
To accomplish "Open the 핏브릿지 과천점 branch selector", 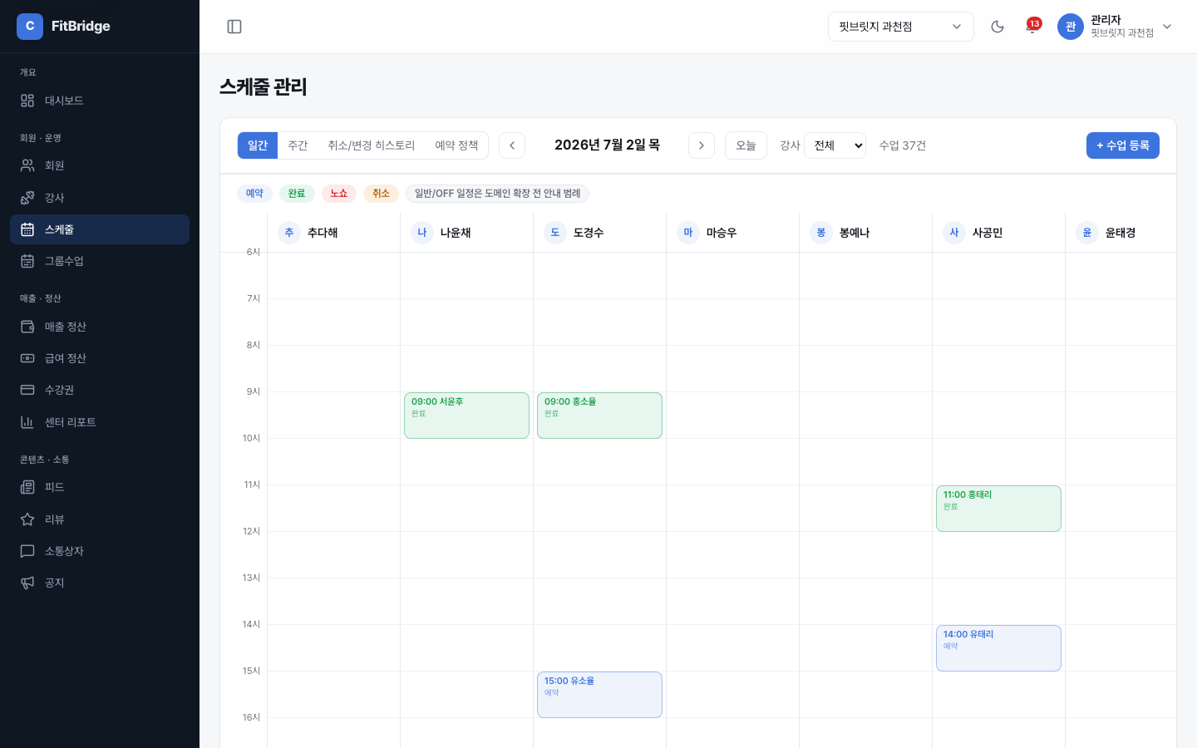I will click(x=901, y=27).
